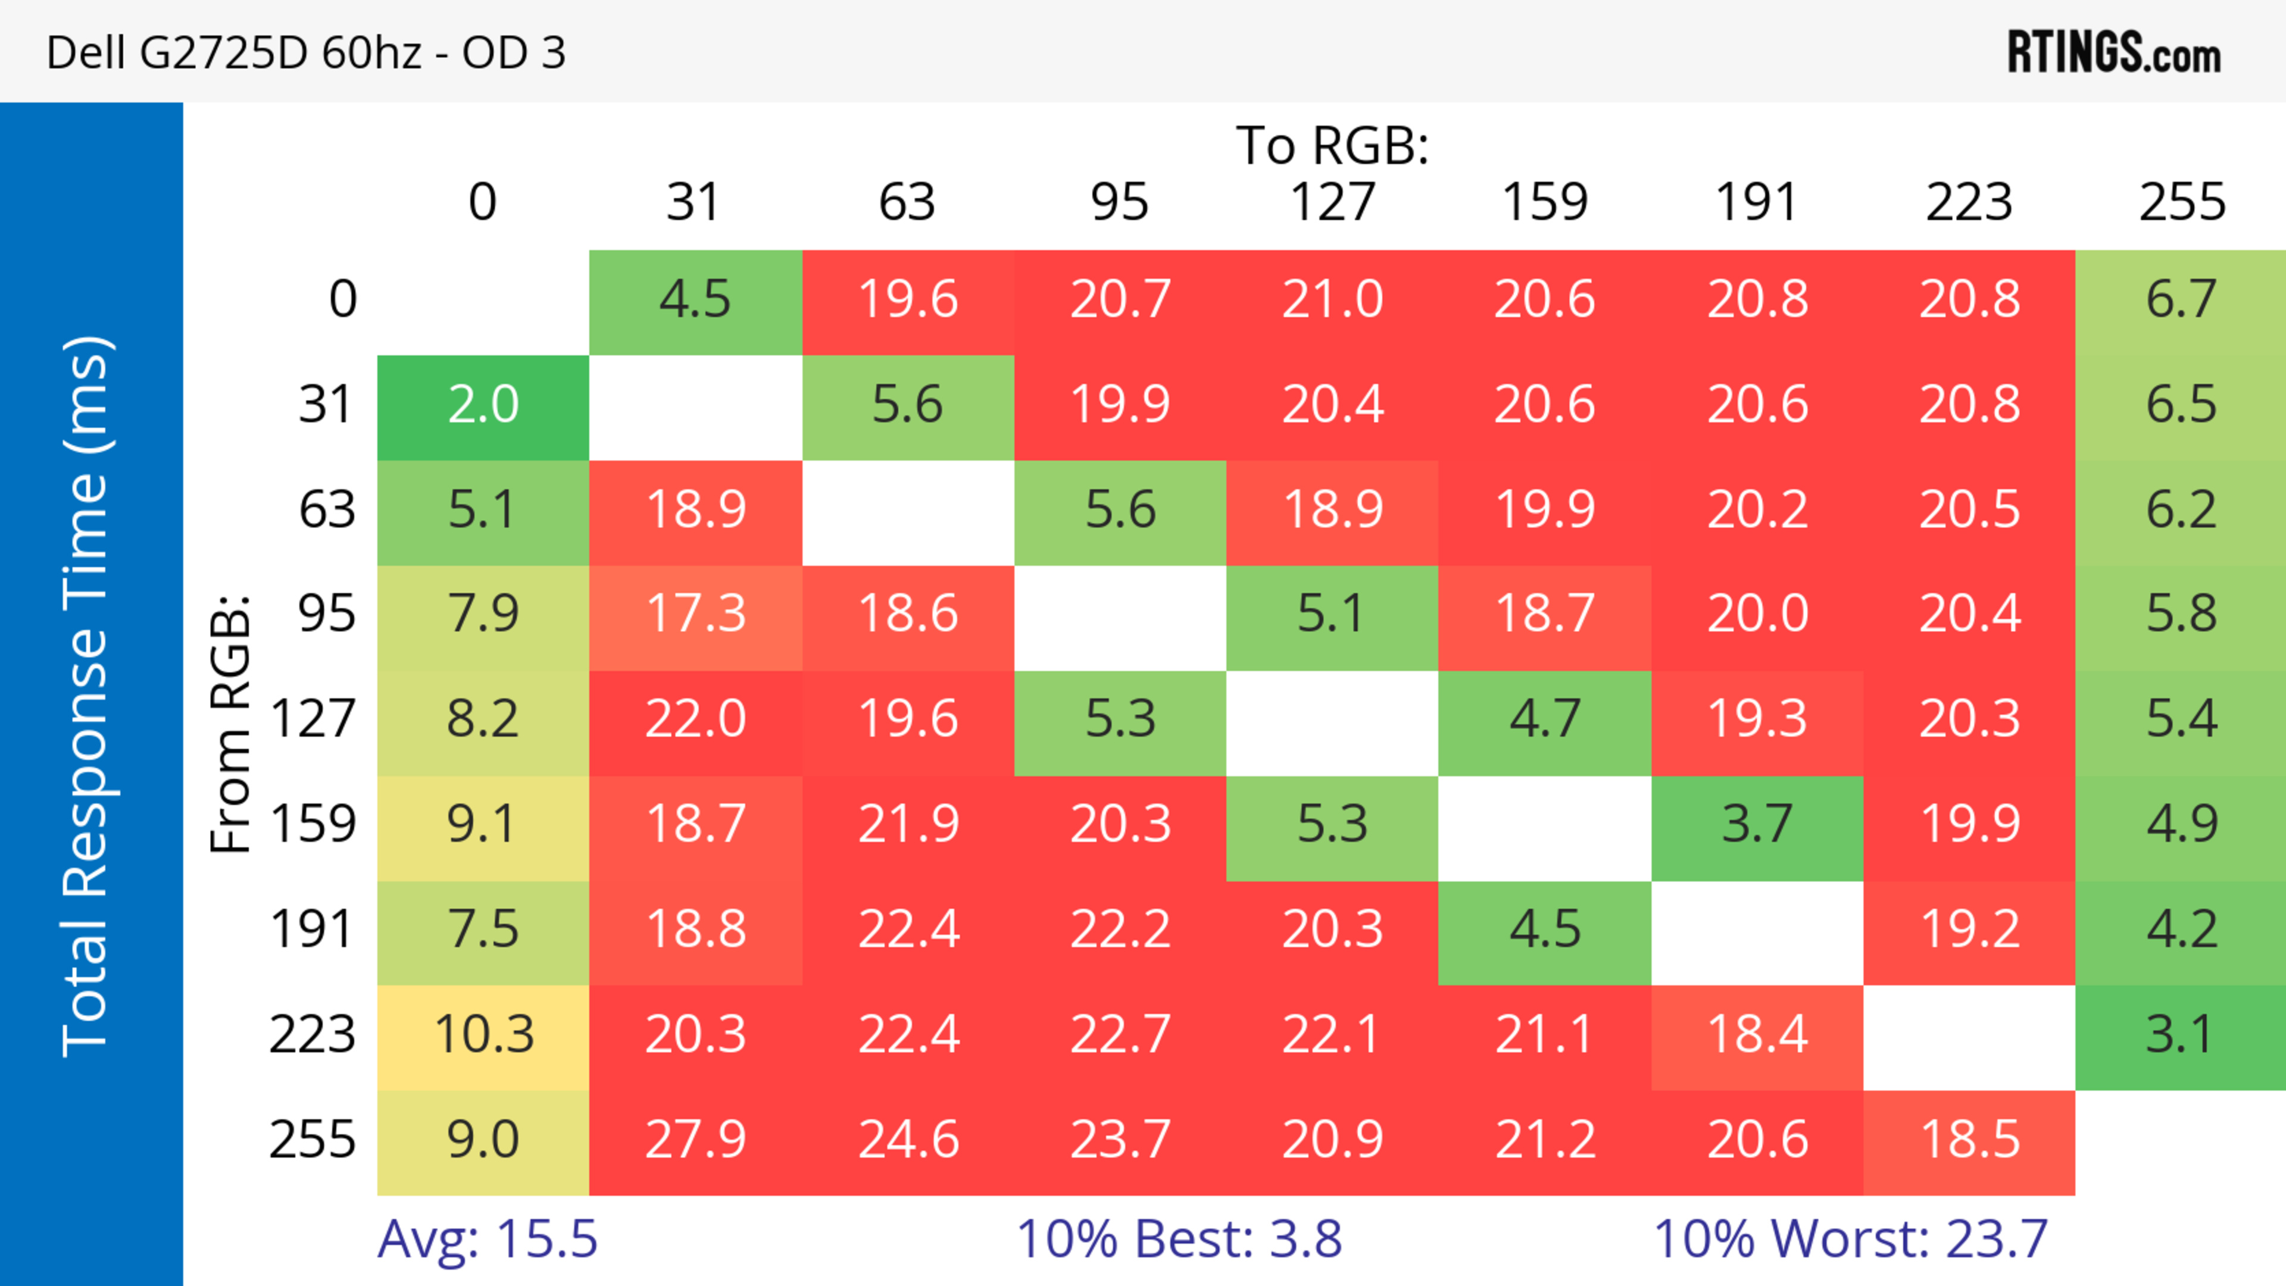Select the 255 column header
Viewport: 2286px width, 1286px height.
2181,202
